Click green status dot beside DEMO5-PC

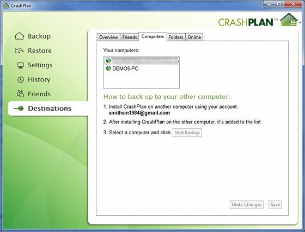[108, 68]
